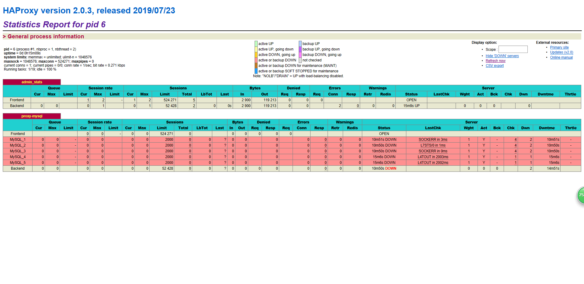Click the active DOWN, going up legend swatch
This screenshot has height=284, width=584.
(x=256, y=55)
